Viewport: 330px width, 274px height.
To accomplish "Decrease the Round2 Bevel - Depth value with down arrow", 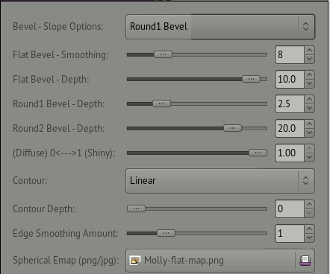I will coord(309,133).
